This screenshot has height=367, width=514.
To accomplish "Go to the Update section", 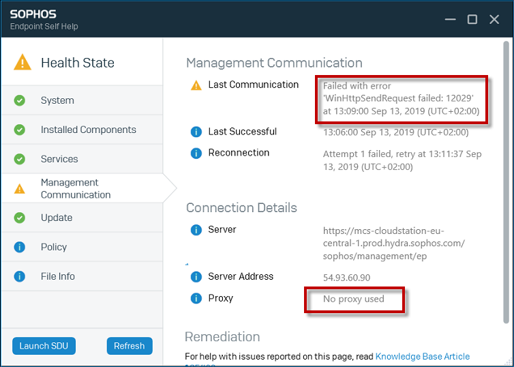I will coord(82,218).
